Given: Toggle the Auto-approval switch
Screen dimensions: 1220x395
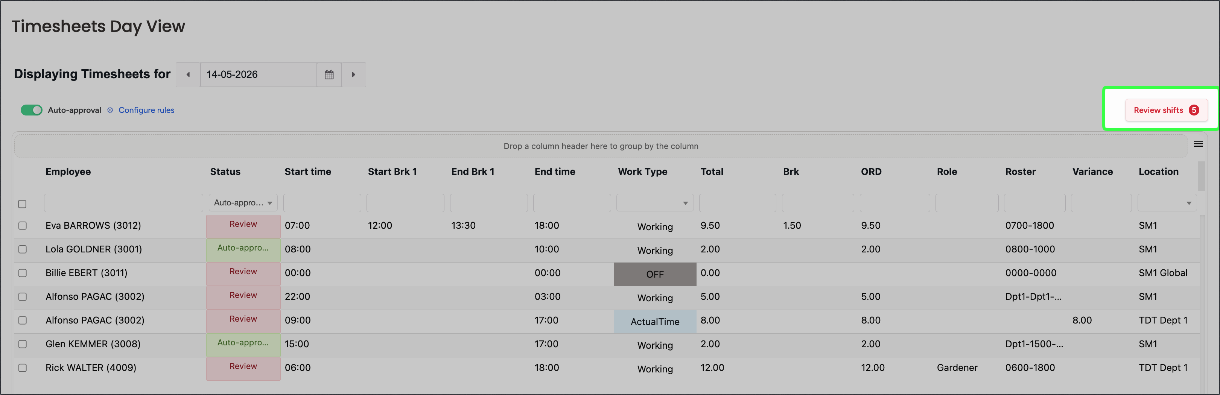Looking at the screenshot, I should (x=31, y=110).
